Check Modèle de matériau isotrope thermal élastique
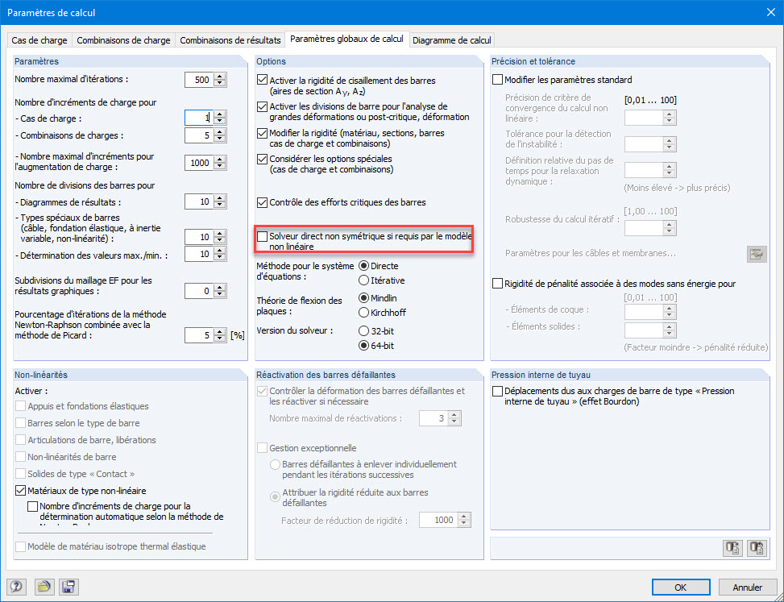This screenshot has width=784, height=602. [20, 546]
